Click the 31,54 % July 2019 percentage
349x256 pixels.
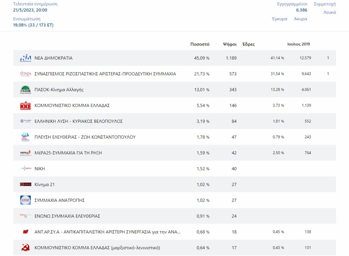(x=277, y=74)
